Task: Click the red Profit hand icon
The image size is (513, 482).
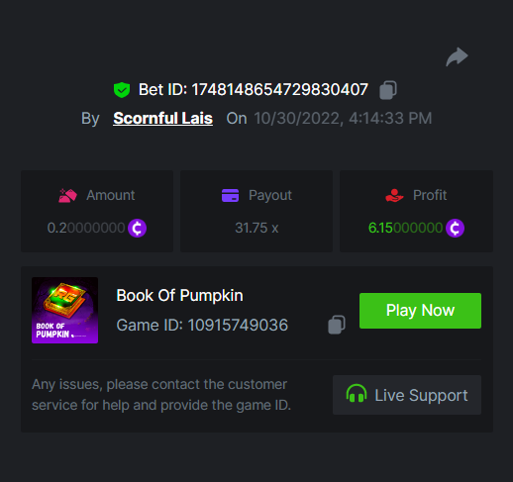Action: (394, 195)
